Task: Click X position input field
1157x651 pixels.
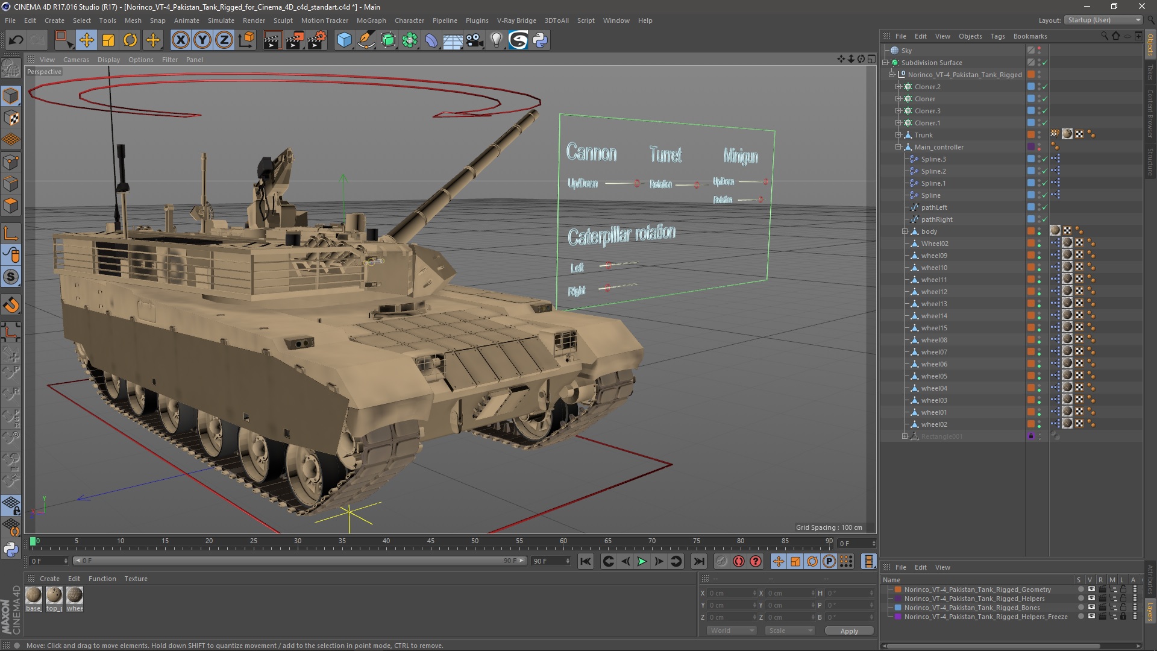Action: click(731, 593)
